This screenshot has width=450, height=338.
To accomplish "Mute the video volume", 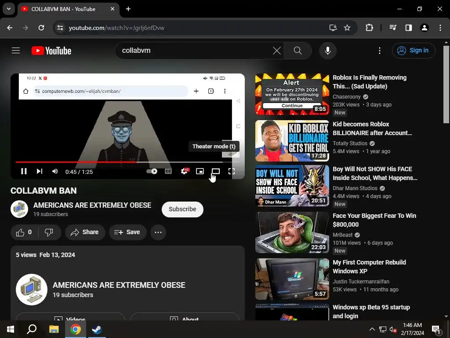I will click(55, 171).
